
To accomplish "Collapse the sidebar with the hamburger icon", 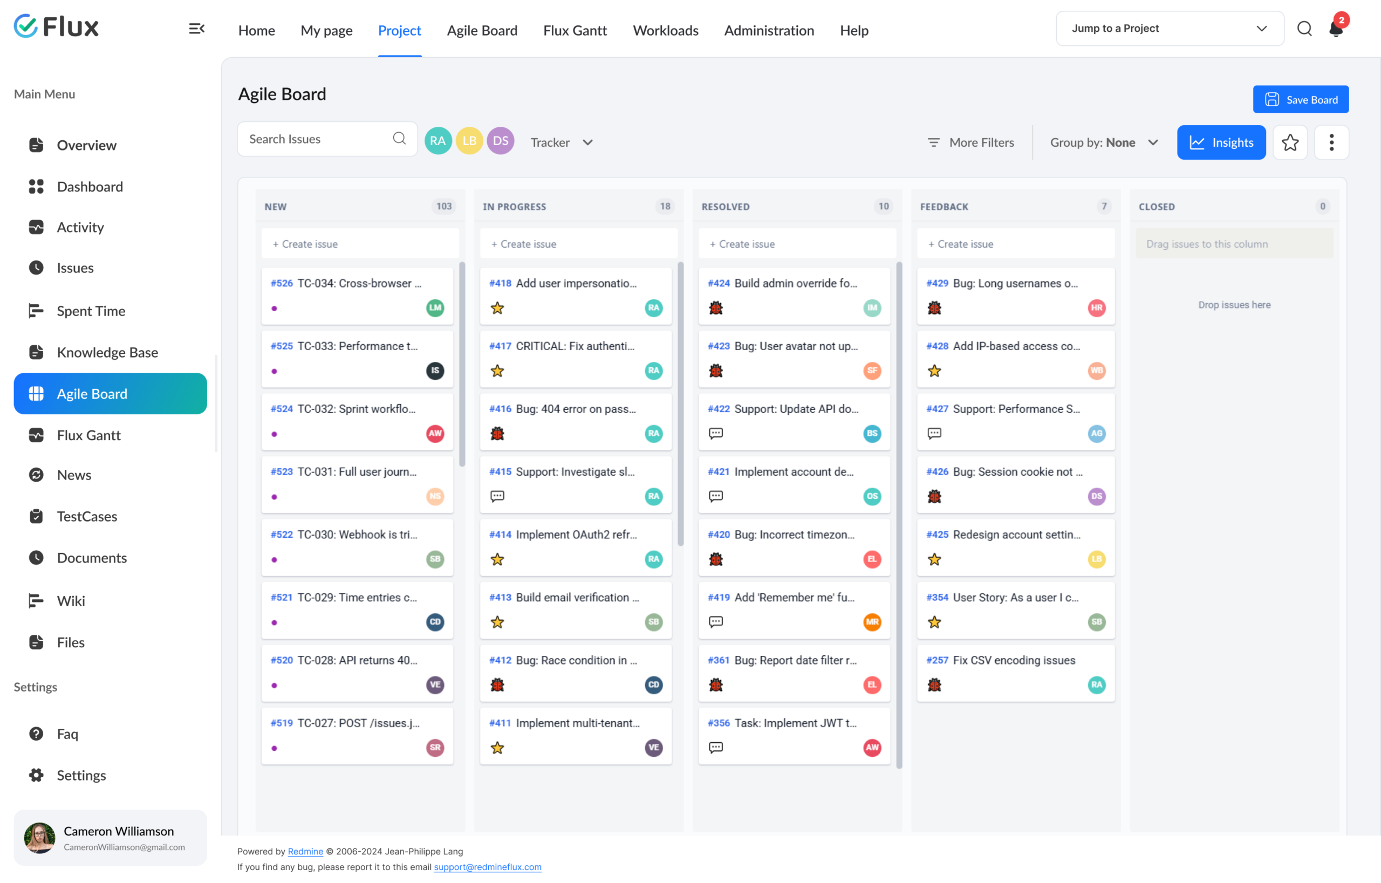I will (197, 29).
